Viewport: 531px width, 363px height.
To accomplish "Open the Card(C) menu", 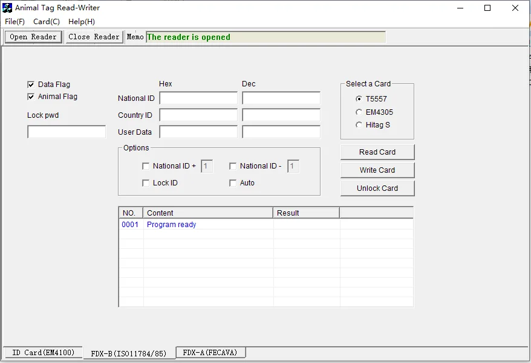I will [x=47, y=22].
